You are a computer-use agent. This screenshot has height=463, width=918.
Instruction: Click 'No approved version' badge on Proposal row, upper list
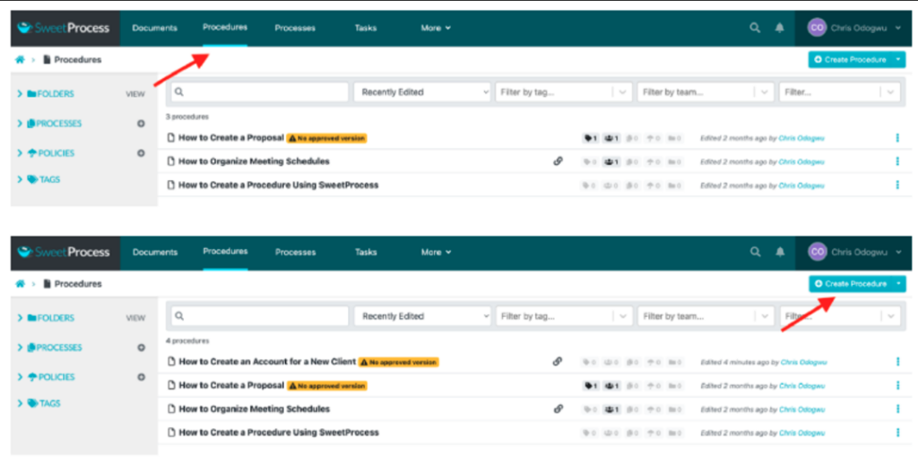pos(326,138)
